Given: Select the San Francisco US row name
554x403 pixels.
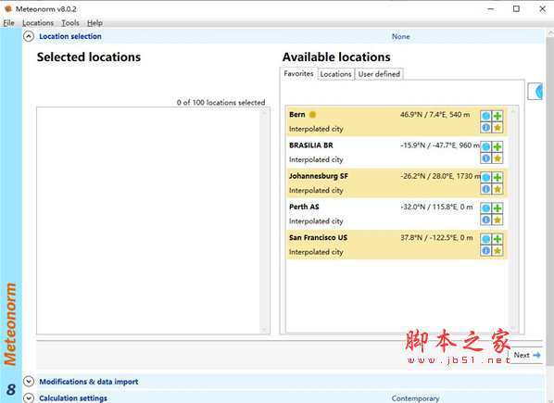Looking at the screenshot, I should [318, 237].
